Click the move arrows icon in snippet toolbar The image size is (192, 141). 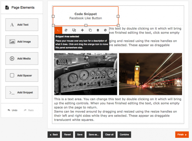(x=82, y=30)
